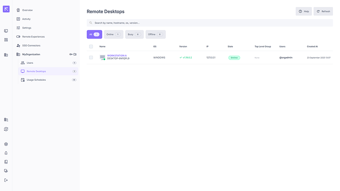
Task: Tick the select-all checkbox in table header
Action: pos(91,46)
